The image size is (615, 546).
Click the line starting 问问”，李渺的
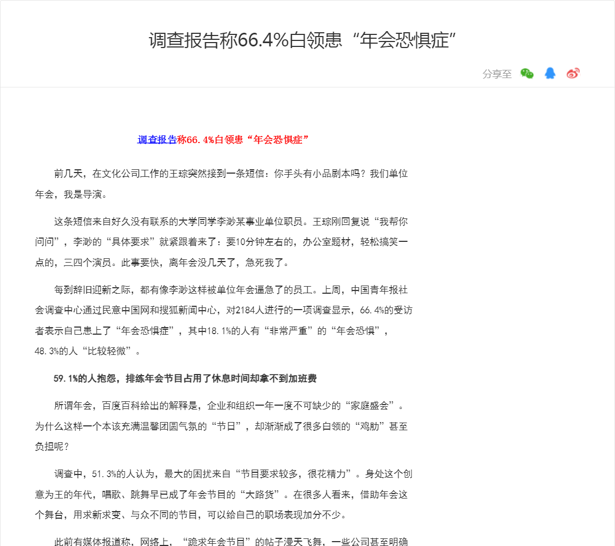221,242
